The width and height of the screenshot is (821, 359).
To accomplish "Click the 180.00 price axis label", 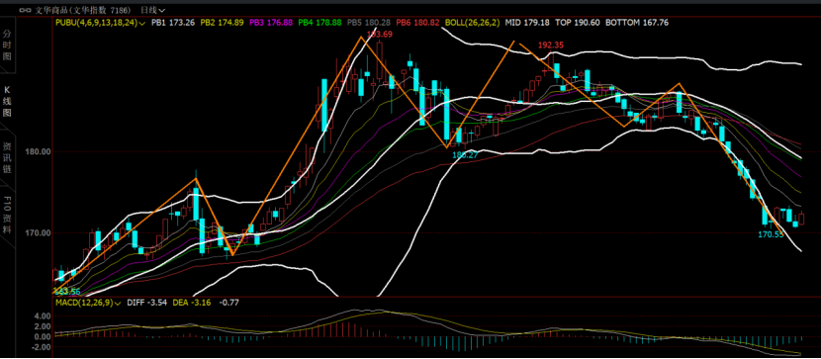I will tap(38, 151).
